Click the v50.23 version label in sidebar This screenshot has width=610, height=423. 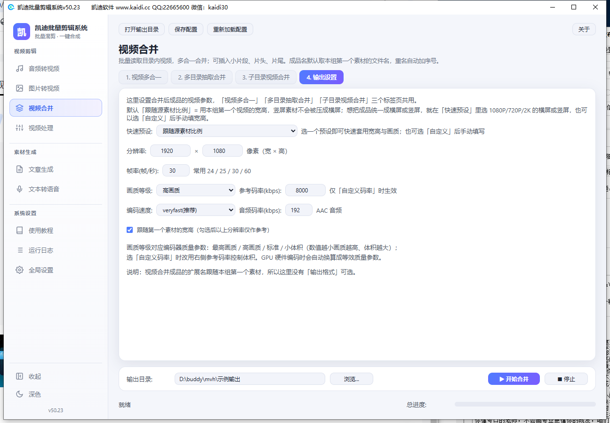pos(56,410)
